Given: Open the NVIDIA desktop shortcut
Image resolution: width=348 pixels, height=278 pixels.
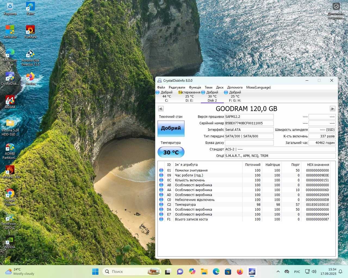Looking at the screenshot, I should coord(10,242).
